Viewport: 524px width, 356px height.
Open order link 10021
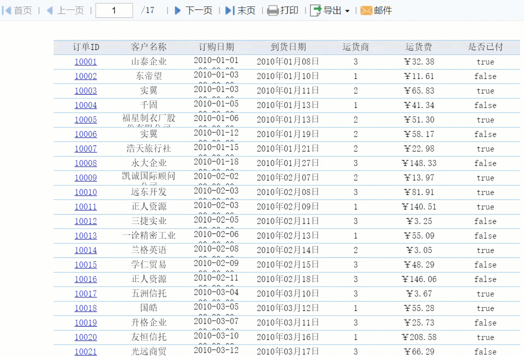pyautogui.click(x=85, y=351)
